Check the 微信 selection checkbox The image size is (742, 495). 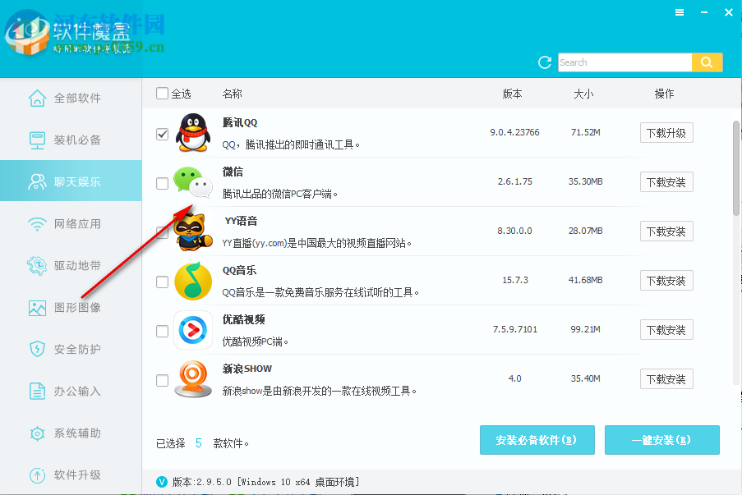tap(162, 182)
